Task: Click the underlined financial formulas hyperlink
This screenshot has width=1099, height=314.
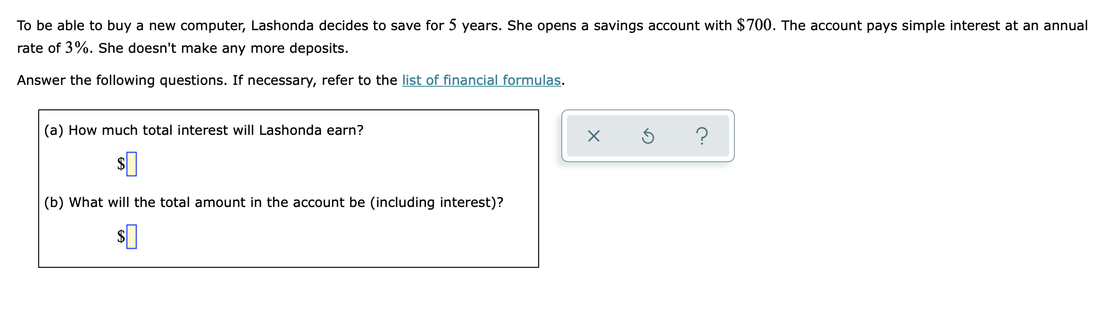Action: (x=481, y=81)
